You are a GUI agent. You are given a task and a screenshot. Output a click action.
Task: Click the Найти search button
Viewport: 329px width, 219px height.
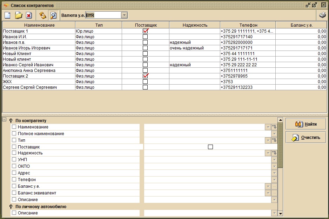(306, 124)
